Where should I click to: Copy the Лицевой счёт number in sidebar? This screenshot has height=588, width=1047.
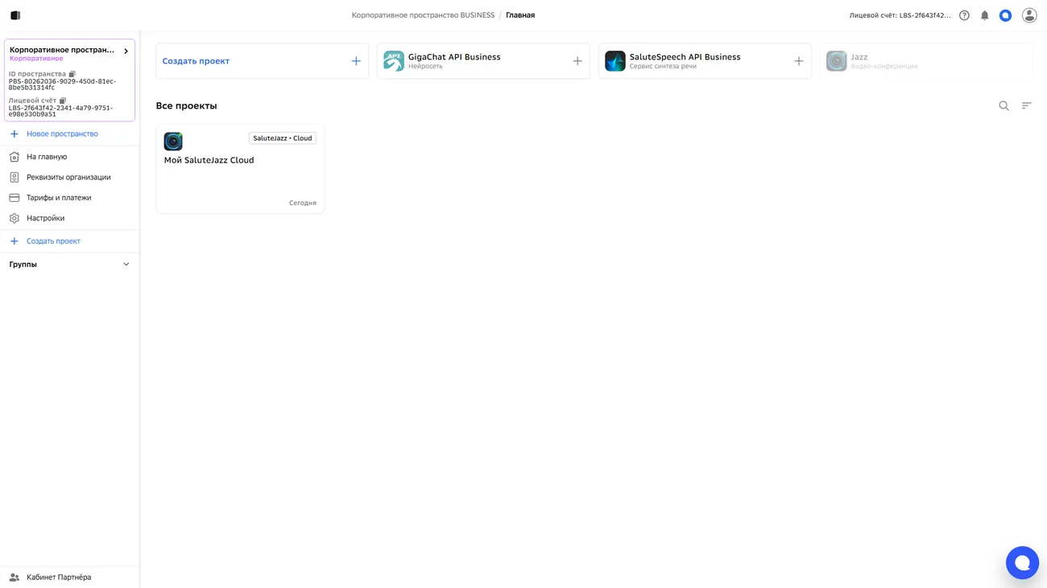pyautogui.click(x=63, y=101)
